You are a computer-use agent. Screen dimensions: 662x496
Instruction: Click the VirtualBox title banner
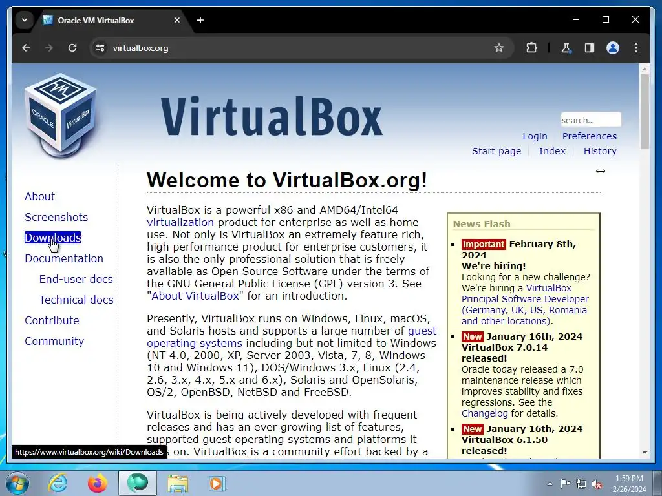272,116
